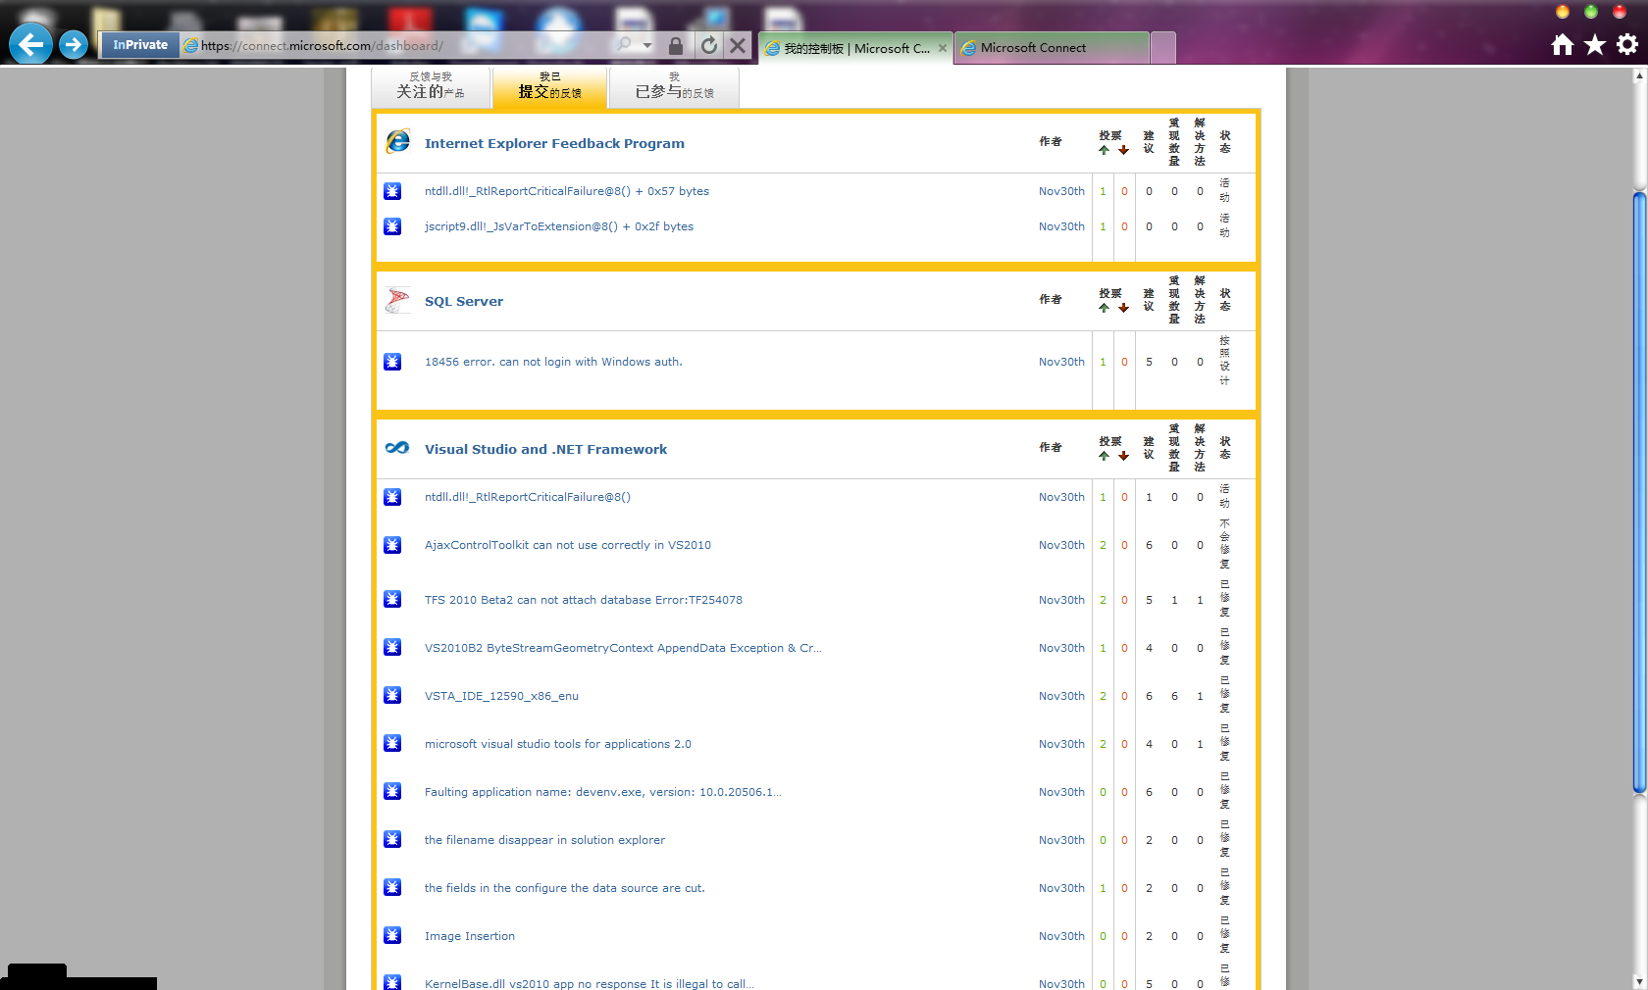Click bug icon for jscript9.dll item
The width and height of the screenshot is (1648, 990).
click(392, 226)
